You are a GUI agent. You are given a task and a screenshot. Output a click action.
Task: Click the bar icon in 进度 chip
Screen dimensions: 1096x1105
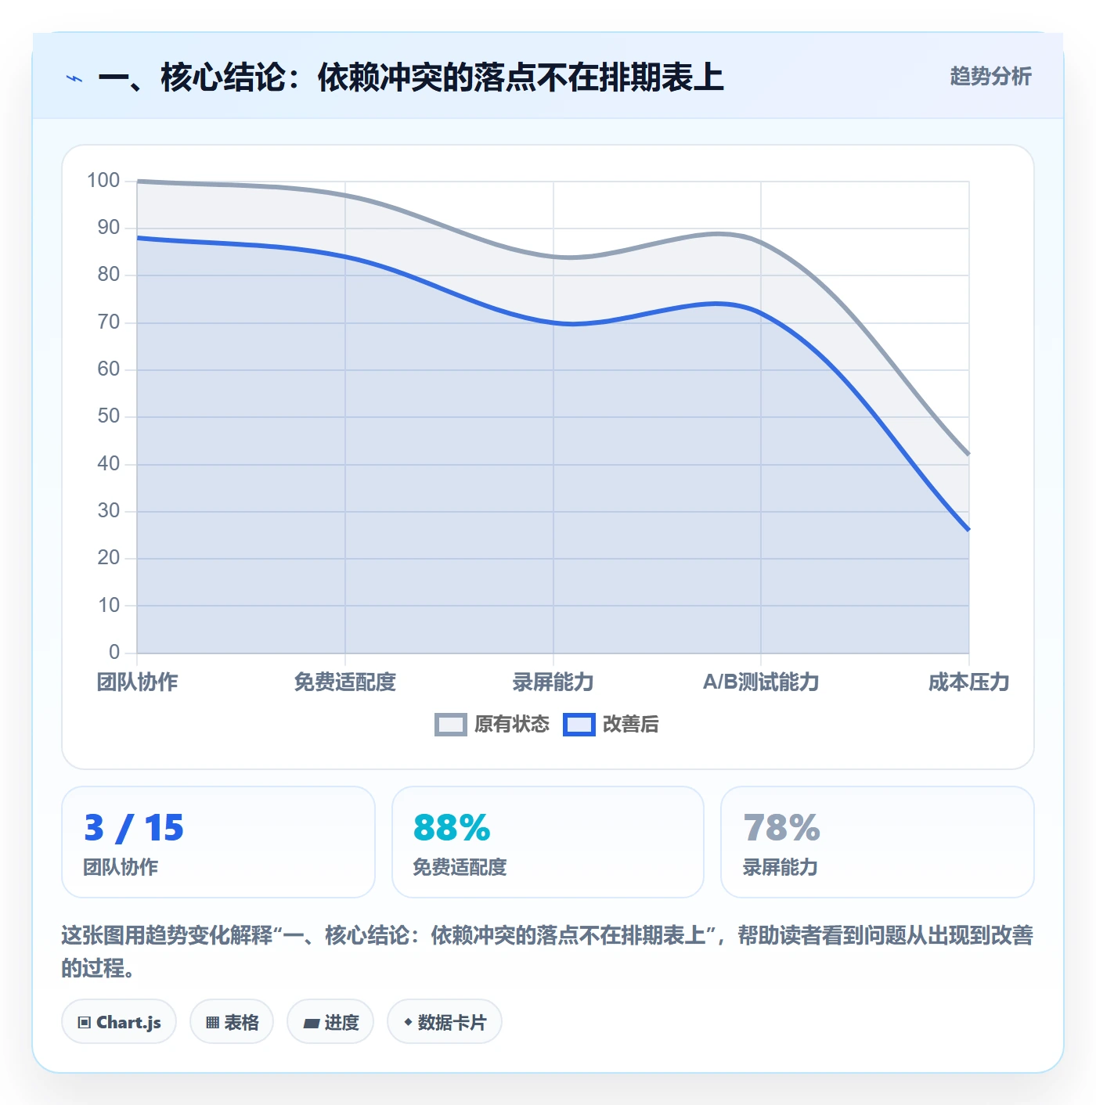(x=312, y=1023)
